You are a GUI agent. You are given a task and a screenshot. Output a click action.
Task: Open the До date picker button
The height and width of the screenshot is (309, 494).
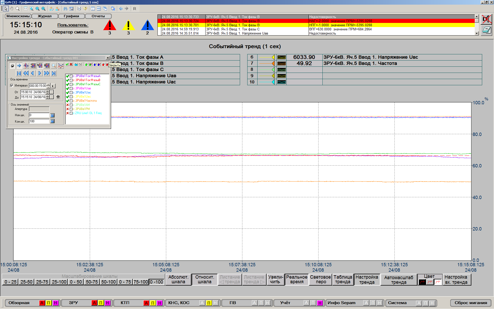(x=52, y=97)
